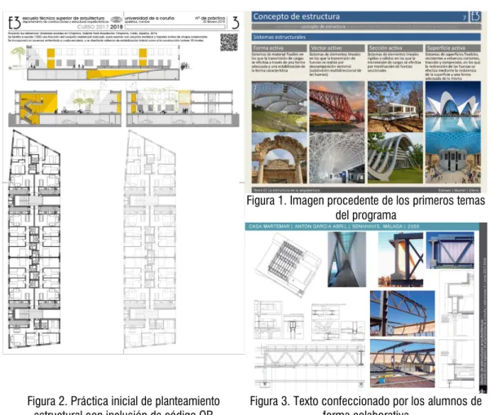The width and height of the screenshot is (494, 415).
Task: Open the steel column joint photo
Action: (401, 259)
